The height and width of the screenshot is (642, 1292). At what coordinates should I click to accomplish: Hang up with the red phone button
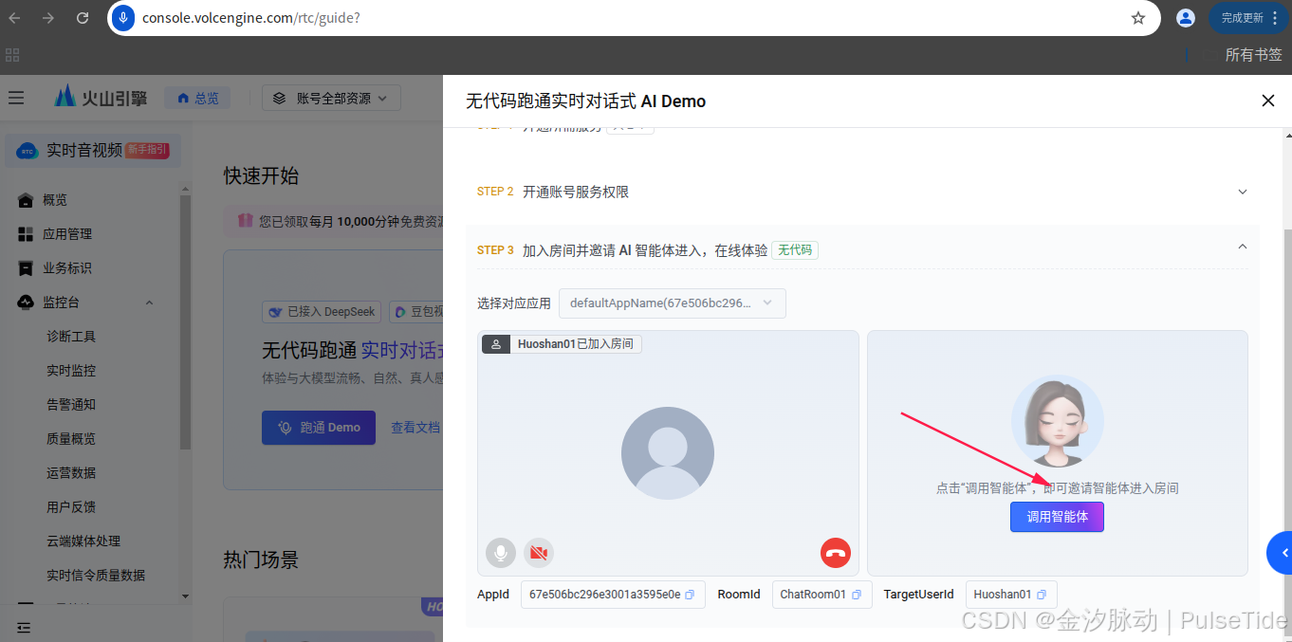pos(836,553)
